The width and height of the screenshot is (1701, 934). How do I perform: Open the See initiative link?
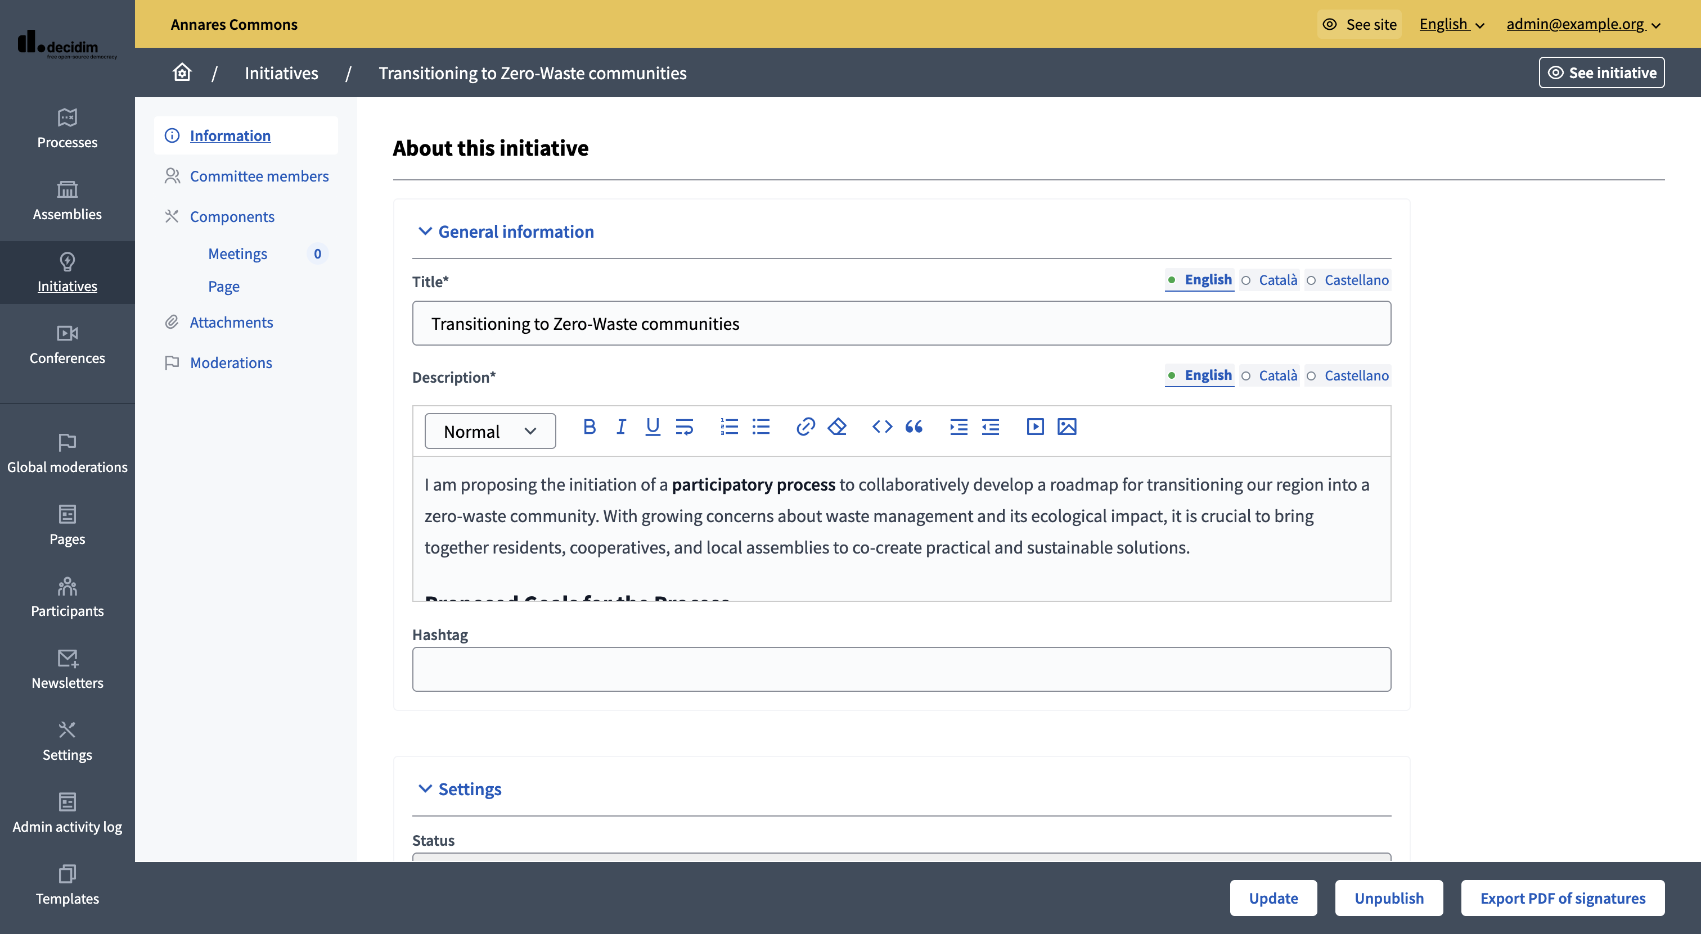(x=1601, y=72)
